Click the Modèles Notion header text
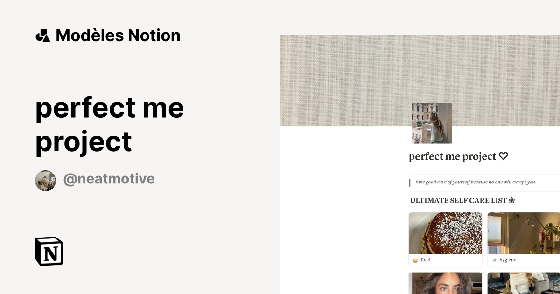 pyautogui.click(x=118, y=35)
